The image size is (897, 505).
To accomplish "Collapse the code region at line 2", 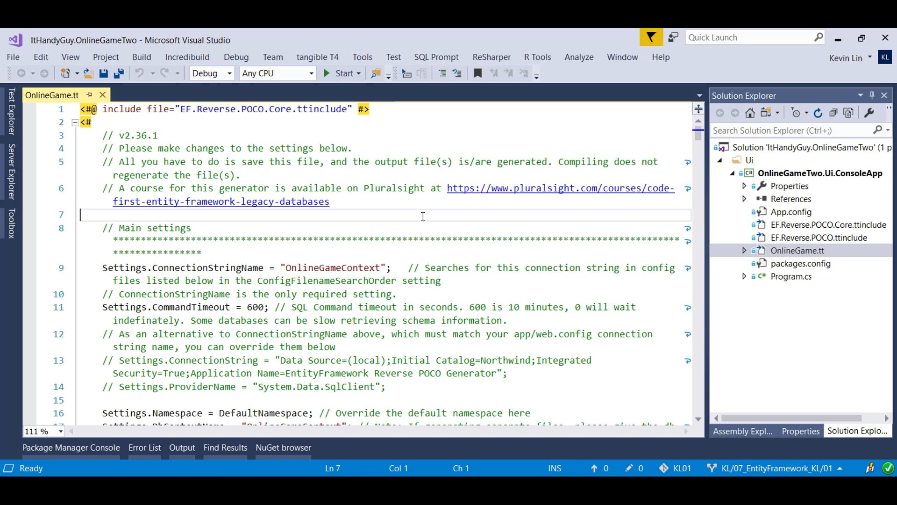I will click(75, 123).
